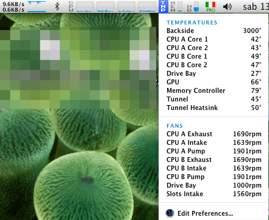Image resolution: width=269 pixels, height=220 pixels.
Task: Select the CPU B Intake fan row
Action: pos(213,168)
